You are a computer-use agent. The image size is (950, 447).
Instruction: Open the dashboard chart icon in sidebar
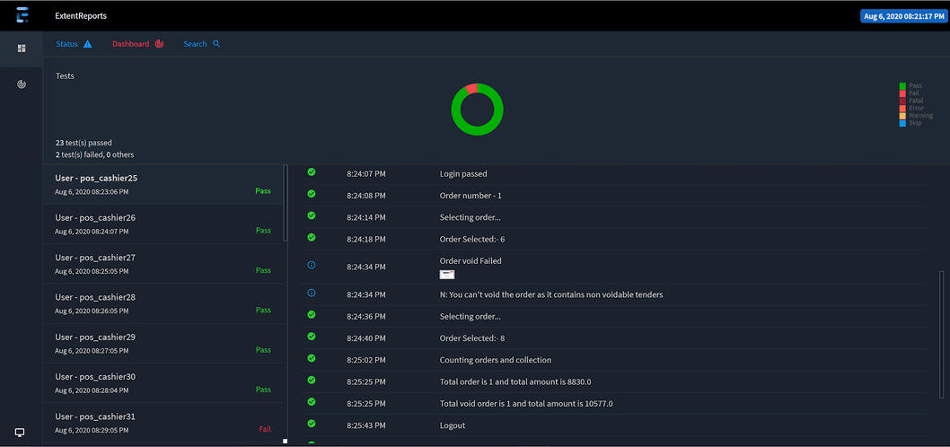22,84
